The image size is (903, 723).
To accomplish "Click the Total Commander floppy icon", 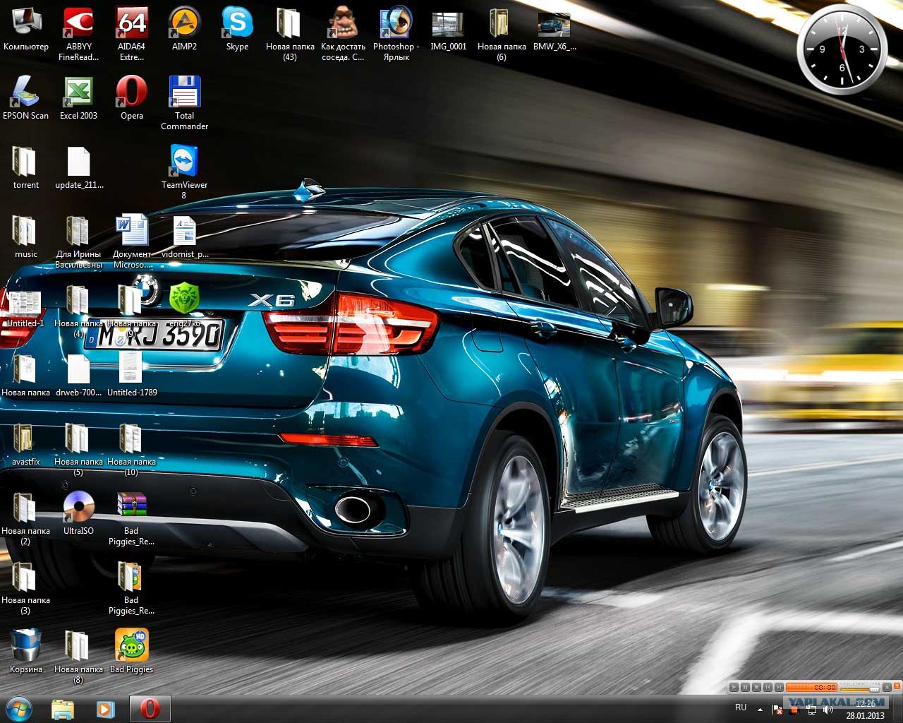I will click(x=184, y=93).
